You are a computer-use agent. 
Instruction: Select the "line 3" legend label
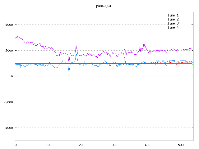(x=173, y=23)
